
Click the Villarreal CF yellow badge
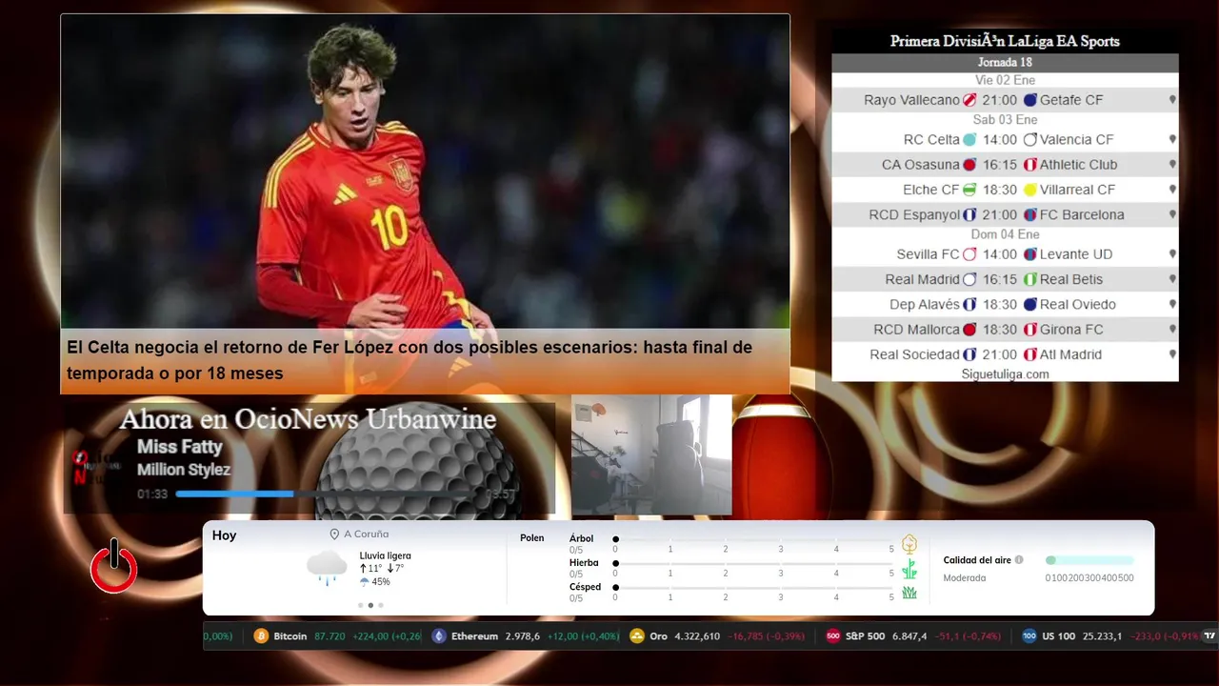[1030, 190]
